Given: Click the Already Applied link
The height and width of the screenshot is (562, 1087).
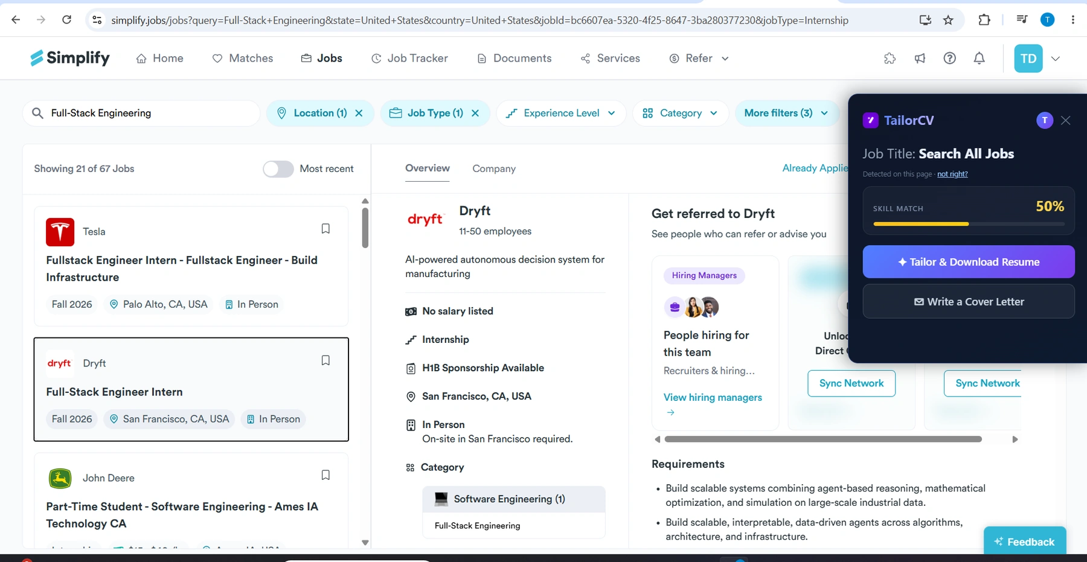Looking at the screenshot, I should pos(815,168).
